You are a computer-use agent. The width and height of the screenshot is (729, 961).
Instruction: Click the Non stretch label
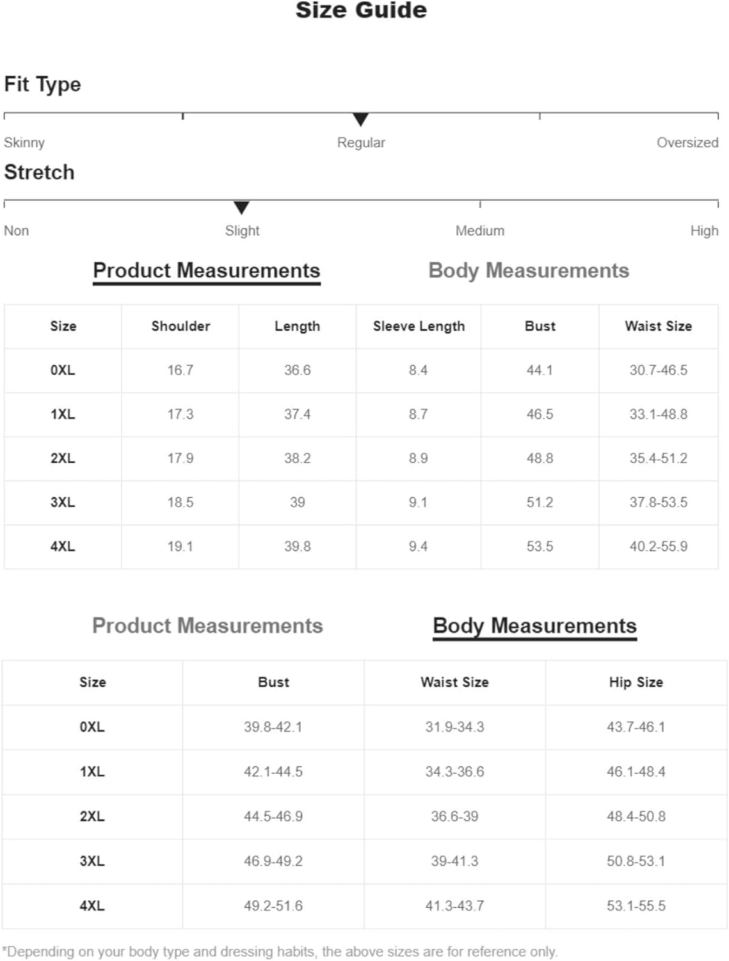[17, 231]
